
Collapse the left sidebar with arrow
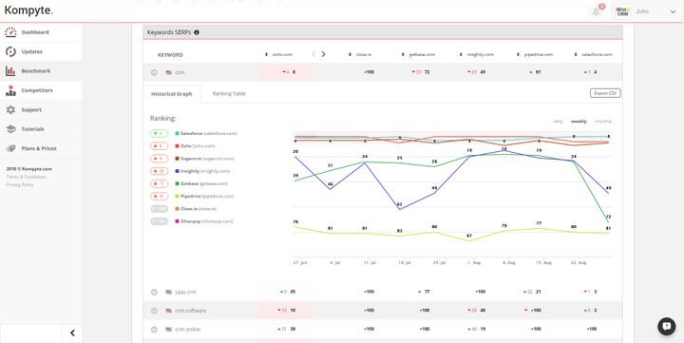(x=72, y=333)
